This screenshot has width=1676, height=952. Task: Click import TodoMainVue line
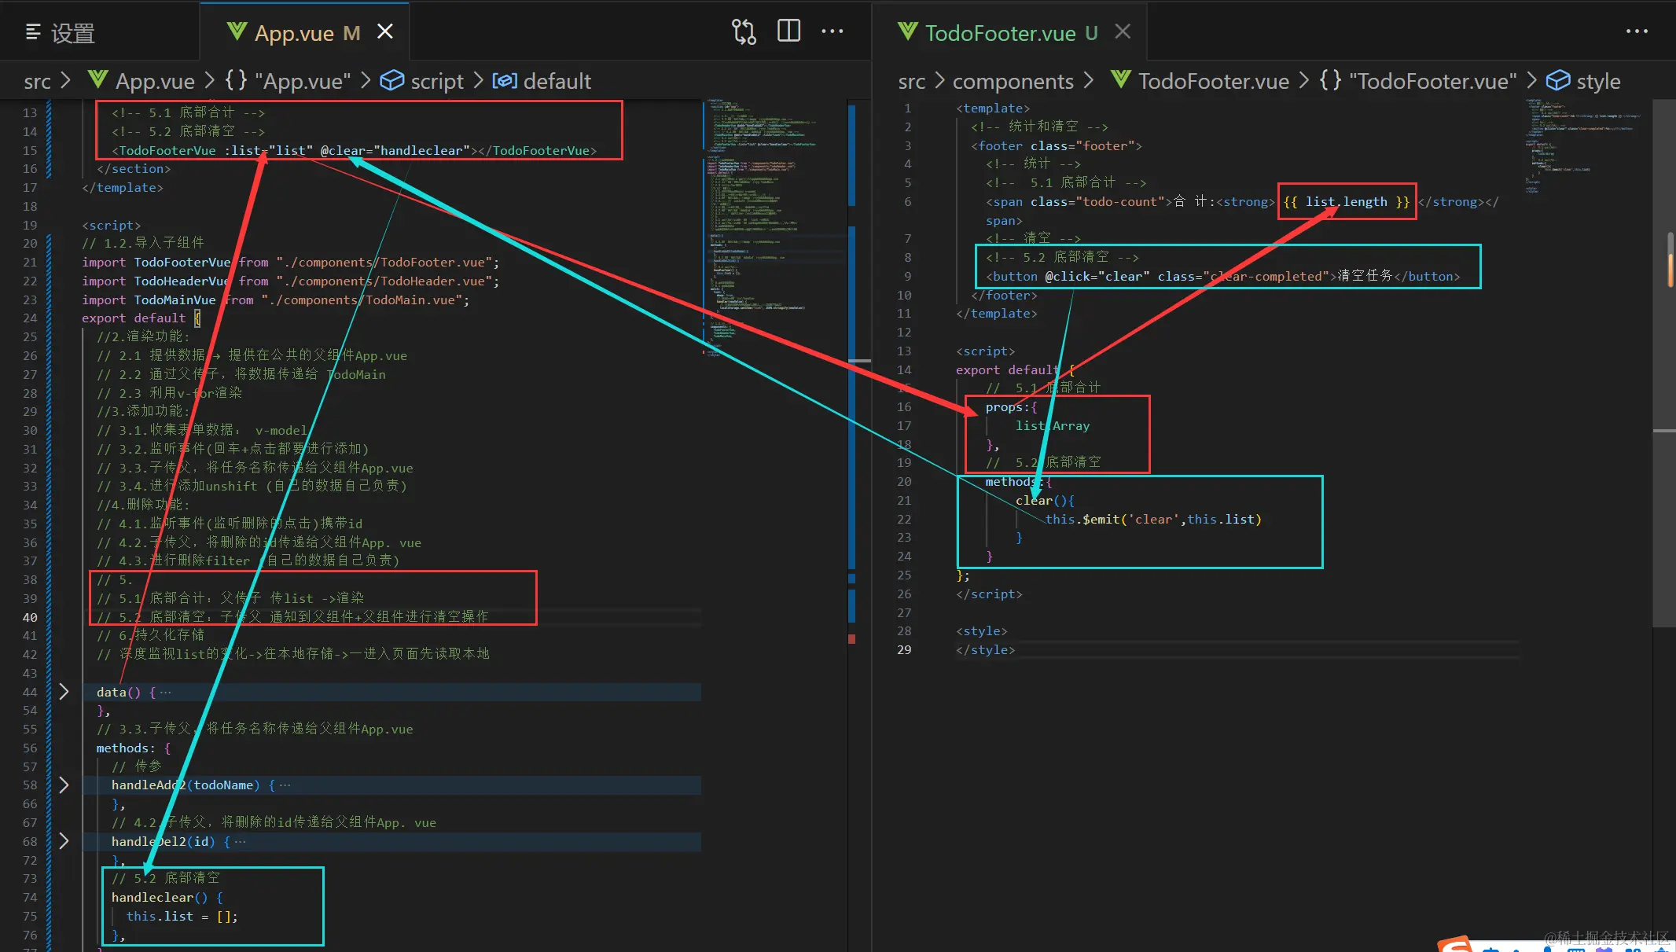pos(276,300)
